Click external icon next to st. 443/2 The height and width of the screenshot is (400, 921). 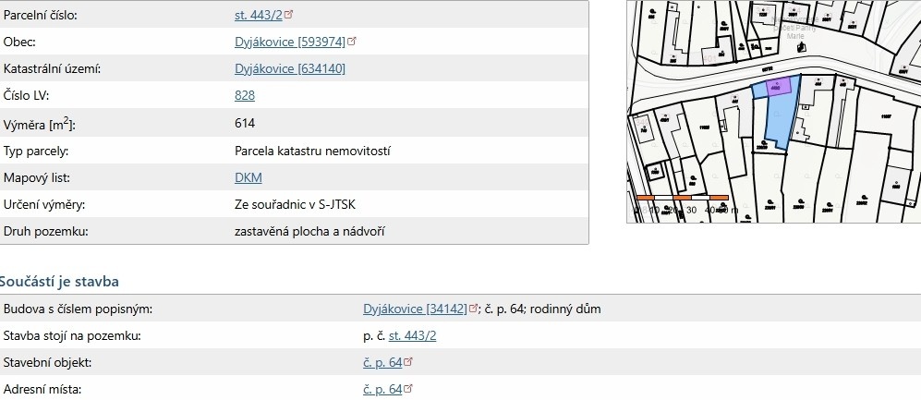[288, 14]
